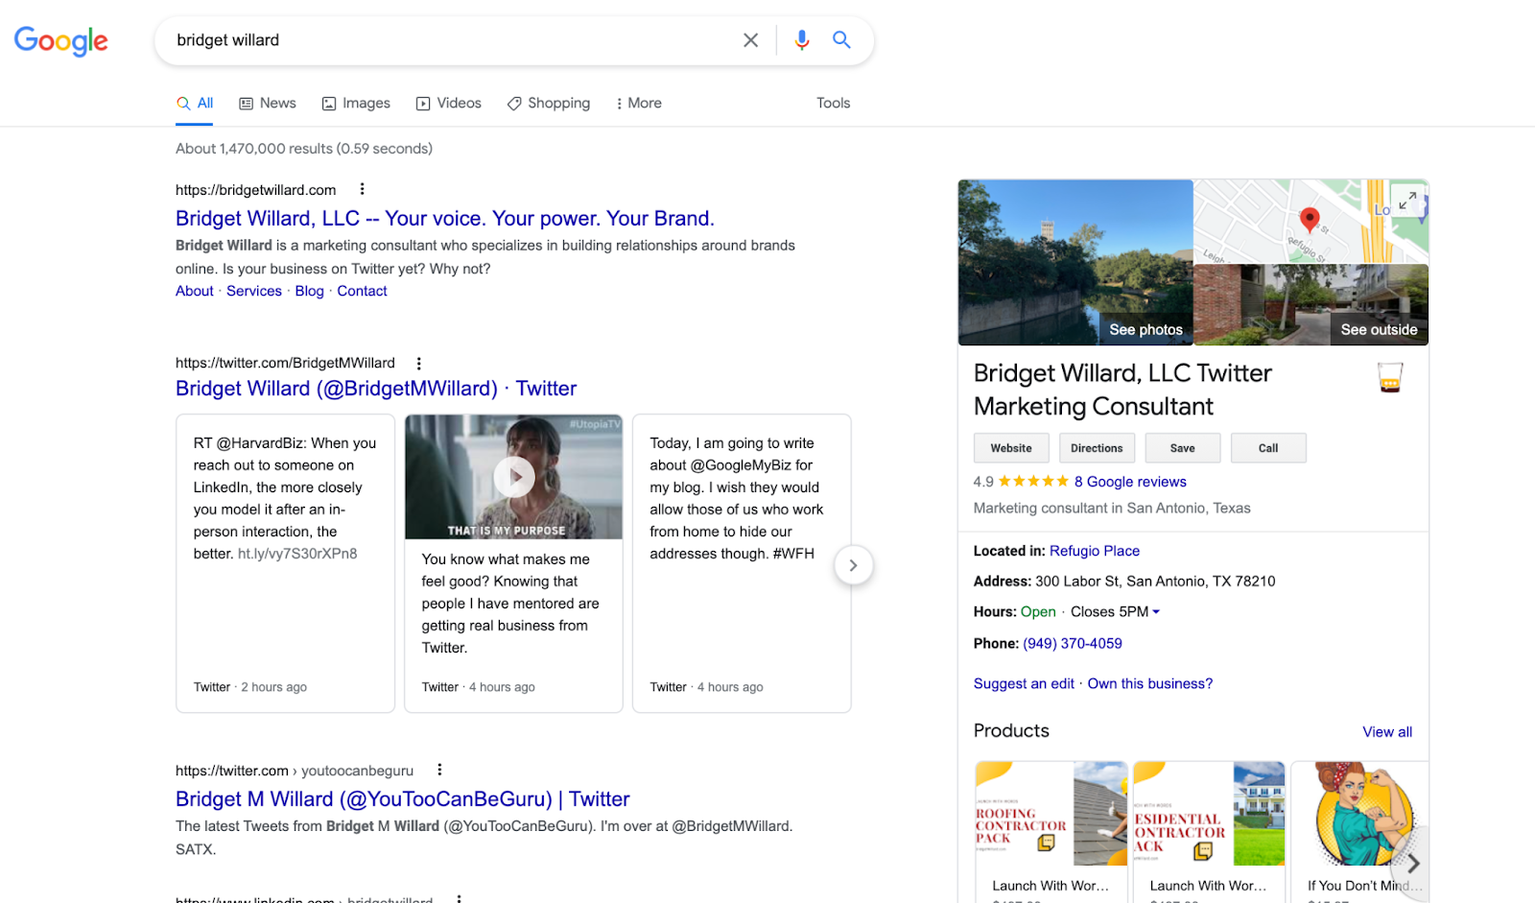
Task: Open the Refugio Place link
Action: (1095, 551)
